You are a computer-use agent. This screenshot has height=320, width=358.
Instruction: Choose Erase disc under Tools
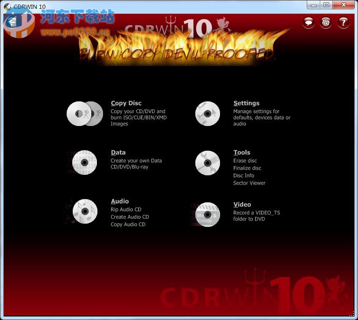(245, 161)
